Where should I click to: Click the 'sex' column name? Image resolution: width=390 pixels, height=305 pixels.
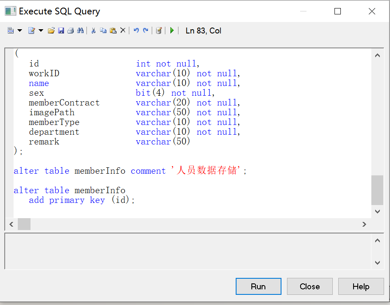(36, 93)
